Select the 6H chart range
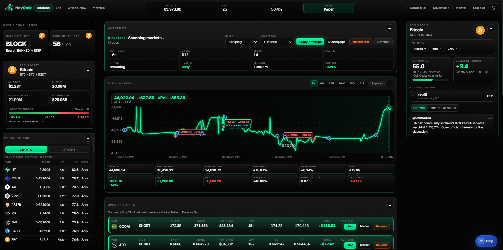The width and height of the screenshot is (503, 250). pyautogui.click(x=322, y=83)
